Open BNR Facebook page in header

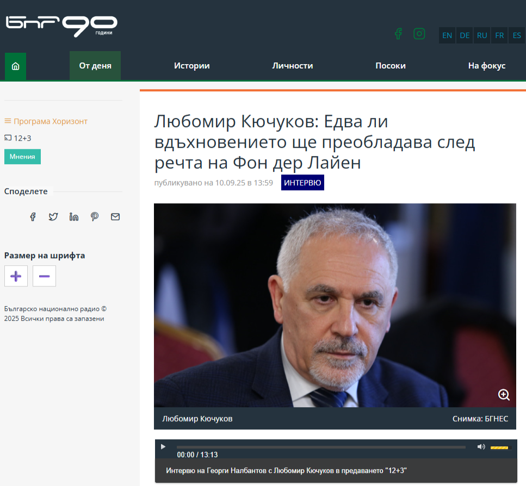click(x=398, y=34)
